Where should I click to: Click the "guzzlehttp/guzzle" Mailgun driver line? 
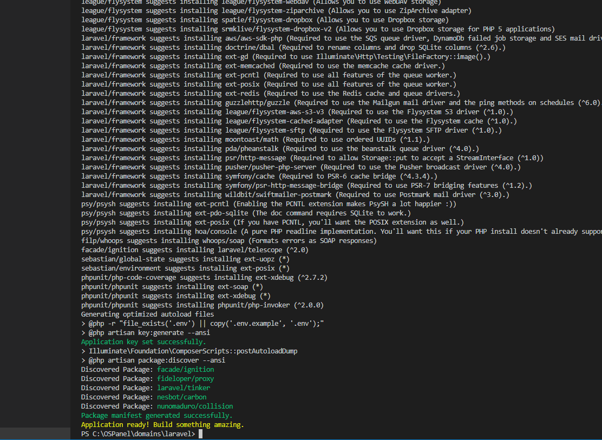341,102
